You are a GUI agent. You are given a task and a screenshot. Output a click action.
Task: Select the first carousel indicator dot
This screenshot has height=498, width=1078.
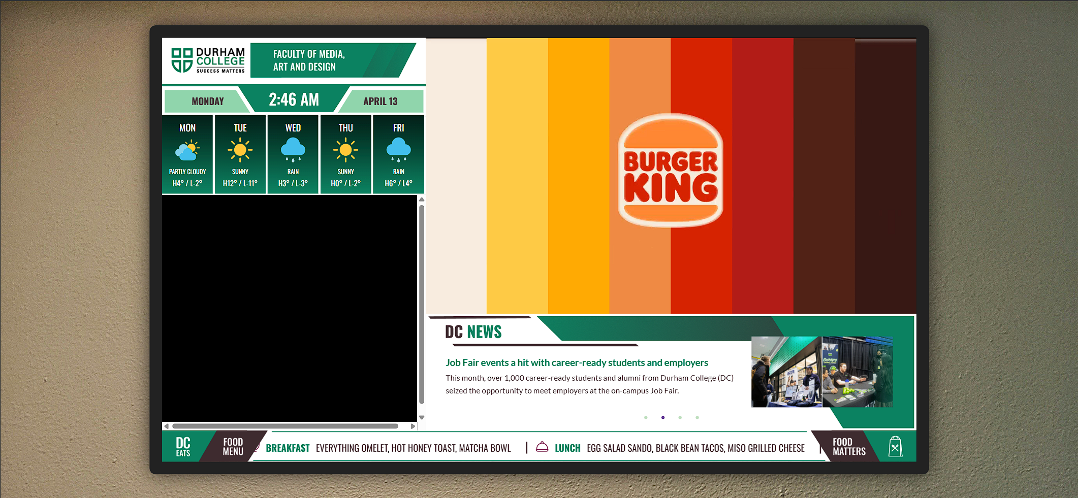coord(646,417)
